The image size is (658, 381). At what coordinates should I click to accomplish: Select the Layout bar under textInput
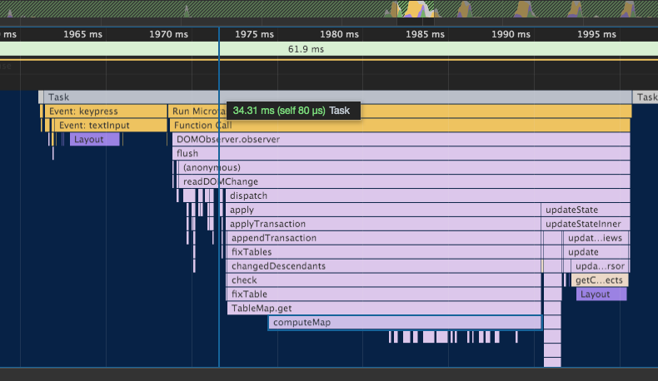pos(95,140)
